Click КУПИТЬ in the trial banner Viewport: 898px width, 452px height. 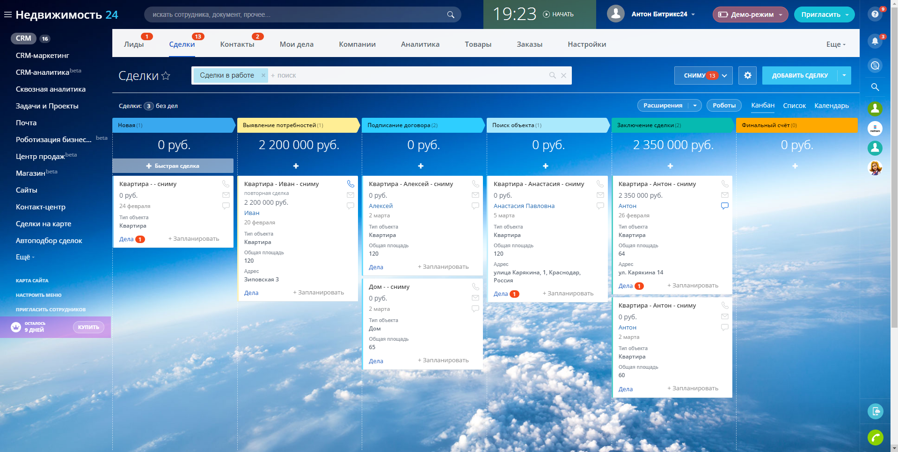click(x=88, y=327)
